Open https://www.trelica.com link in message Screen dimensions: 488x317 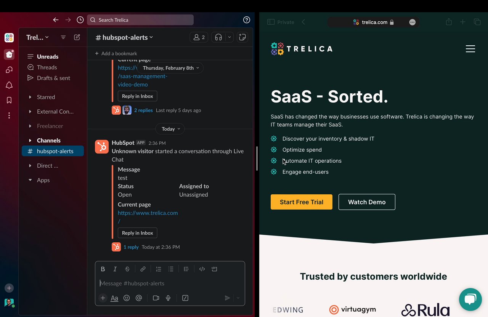148,217
